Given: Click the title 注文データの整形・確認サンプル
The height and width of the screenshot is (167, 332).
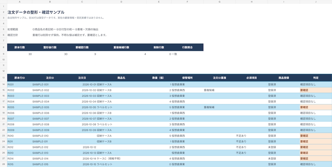Looking at the screenshot, I should (36, 12).
